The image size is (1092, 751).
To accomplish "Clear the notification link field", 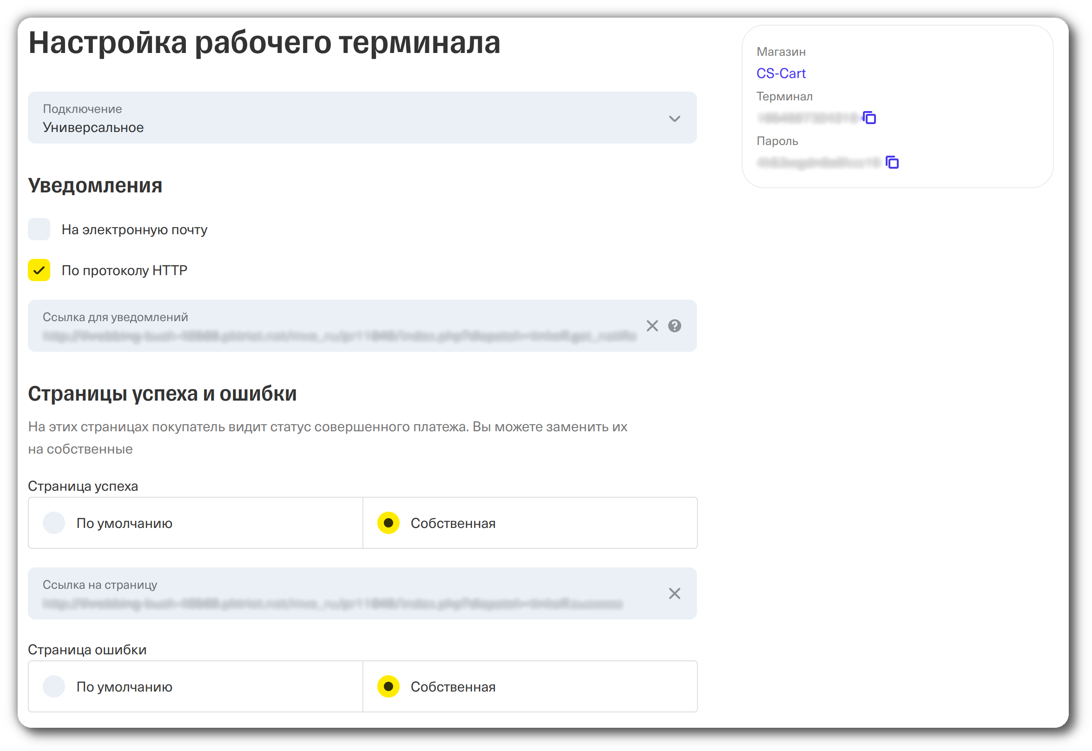I will click(x=652, y=326).
